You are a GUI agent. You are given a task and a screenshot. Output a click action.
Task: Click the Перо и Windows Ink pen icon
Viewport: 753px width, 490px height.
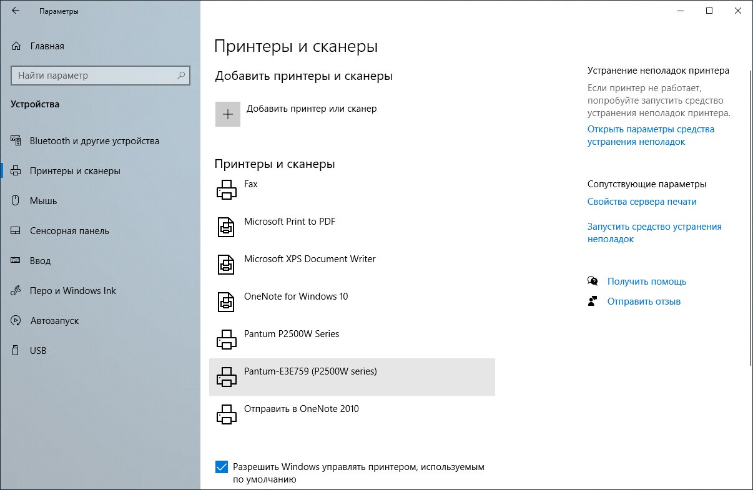(16, 291)
